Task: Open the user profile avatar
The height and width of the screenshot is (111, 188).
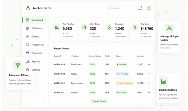Action: [x=149, y=8]
